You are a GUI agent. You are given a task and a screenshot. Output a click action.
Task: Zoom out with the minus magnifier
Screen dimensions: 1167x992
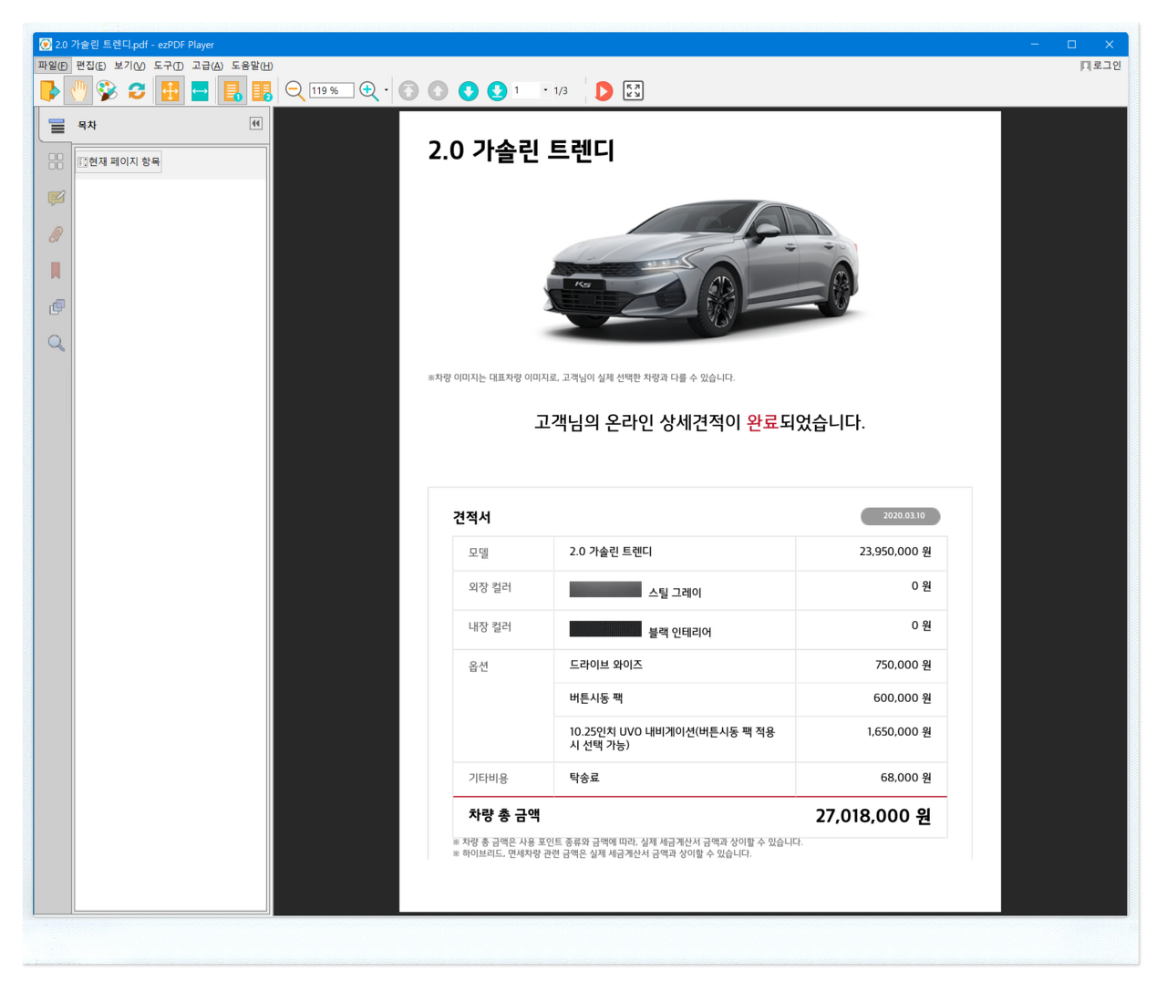[x=294, y=90]
